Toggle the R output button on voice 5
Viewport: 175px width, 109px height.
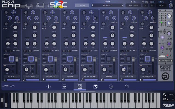point(91,71)
